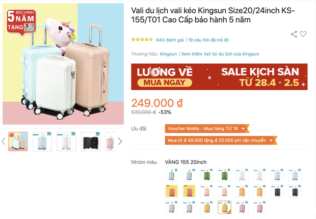Show next thumbnails with right arrow

coord(120,142)
